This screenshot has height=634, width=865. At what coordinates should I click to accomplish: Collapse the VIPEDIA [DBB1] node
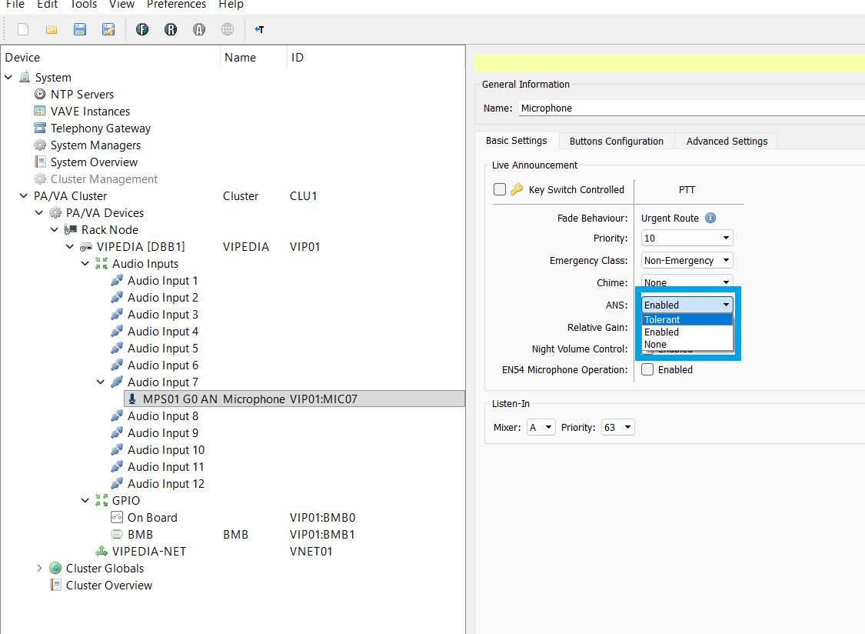(x=69, y=247)
